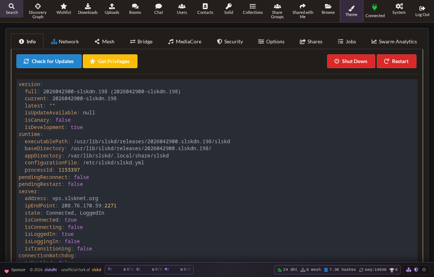The height and width of the screenshot is (277, 434).
Task: Open Discovery Graph
Action: click(x=38, y=11)
